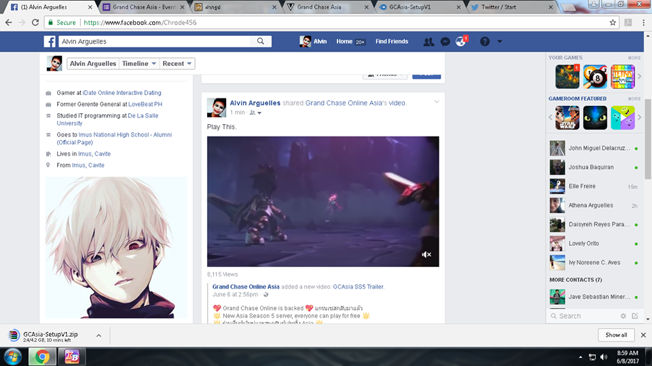Open chat with Athena Arguelles
The height and width of the screenshot is (366, 652).
(x=595, y=206)
